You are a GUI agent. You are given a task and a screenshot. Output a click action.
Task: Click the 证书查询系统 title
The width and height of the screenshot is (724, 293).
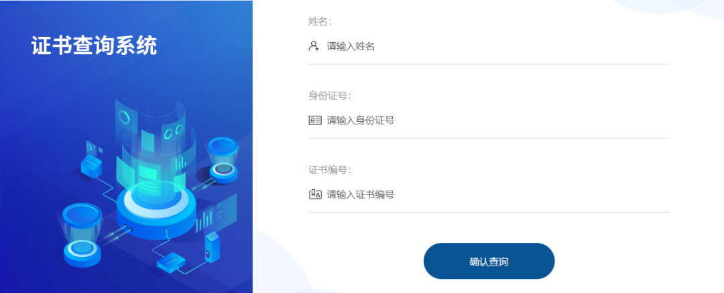[x=95, y=45]
